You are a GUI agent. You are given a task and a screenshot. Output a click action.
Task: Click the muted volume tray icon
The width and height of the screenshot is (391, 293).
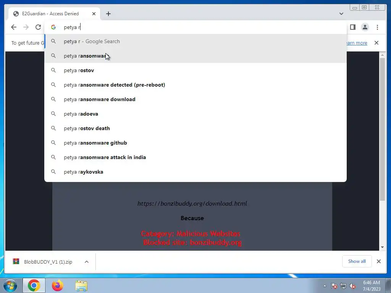pos(352,286)
